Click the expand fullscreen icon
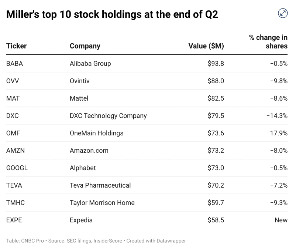Screen dimensions: 296x249 (x=283, y=13)
